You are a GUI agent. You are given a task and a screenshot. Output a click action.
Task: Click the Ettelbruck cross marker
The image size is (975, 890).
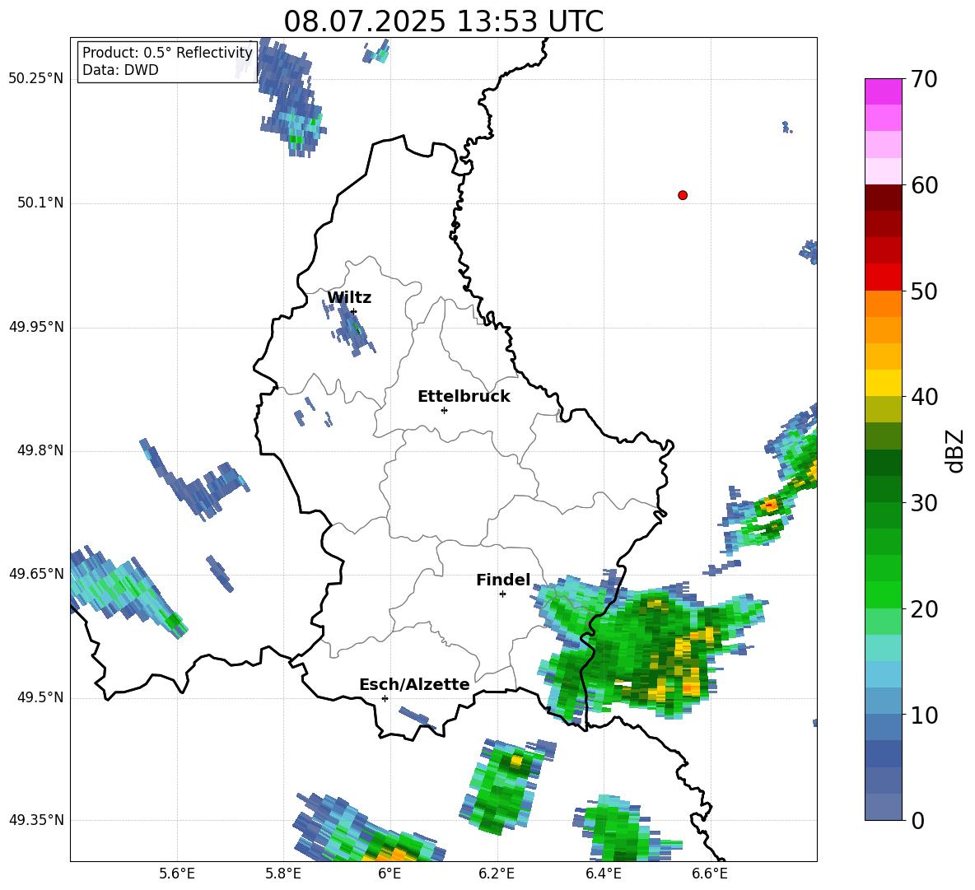(x=444, y=410)
